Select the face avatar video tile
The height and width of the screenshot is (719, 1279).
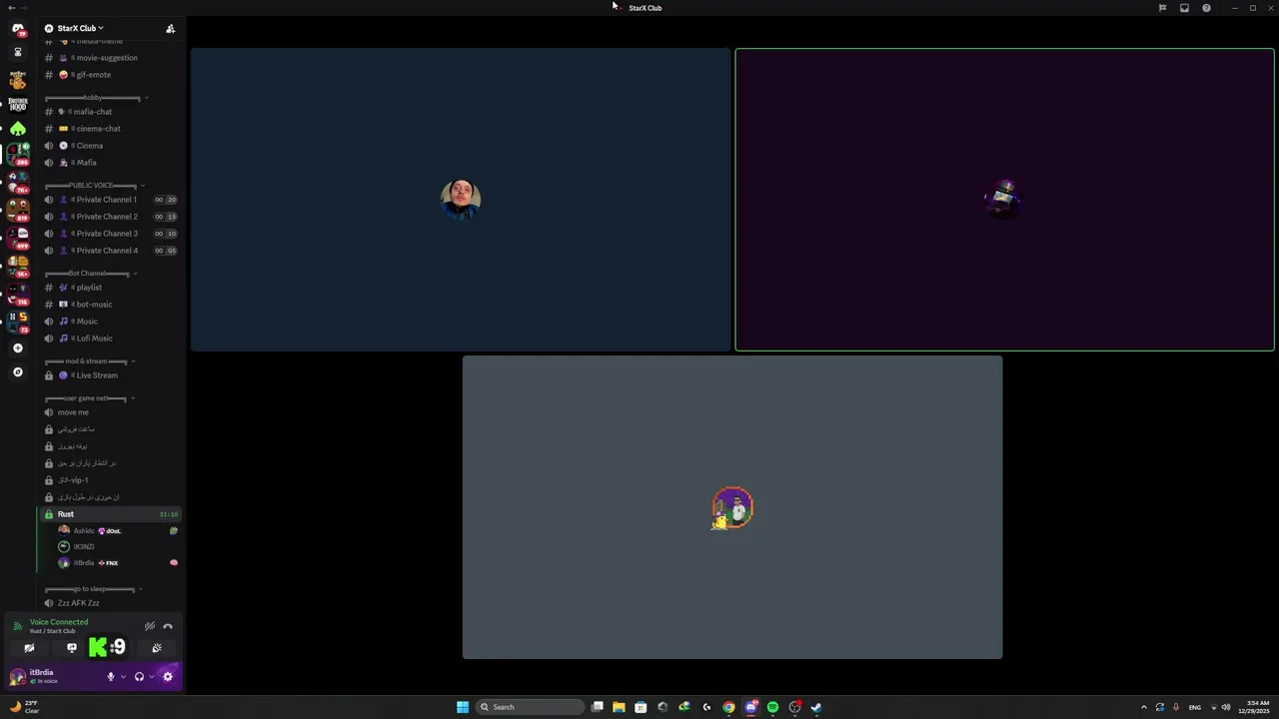(x=461, y=200)
